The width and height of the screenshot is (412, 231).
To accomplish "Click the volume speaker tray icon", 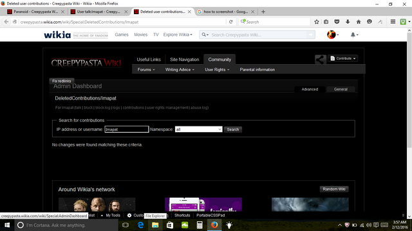I will 369,225.
